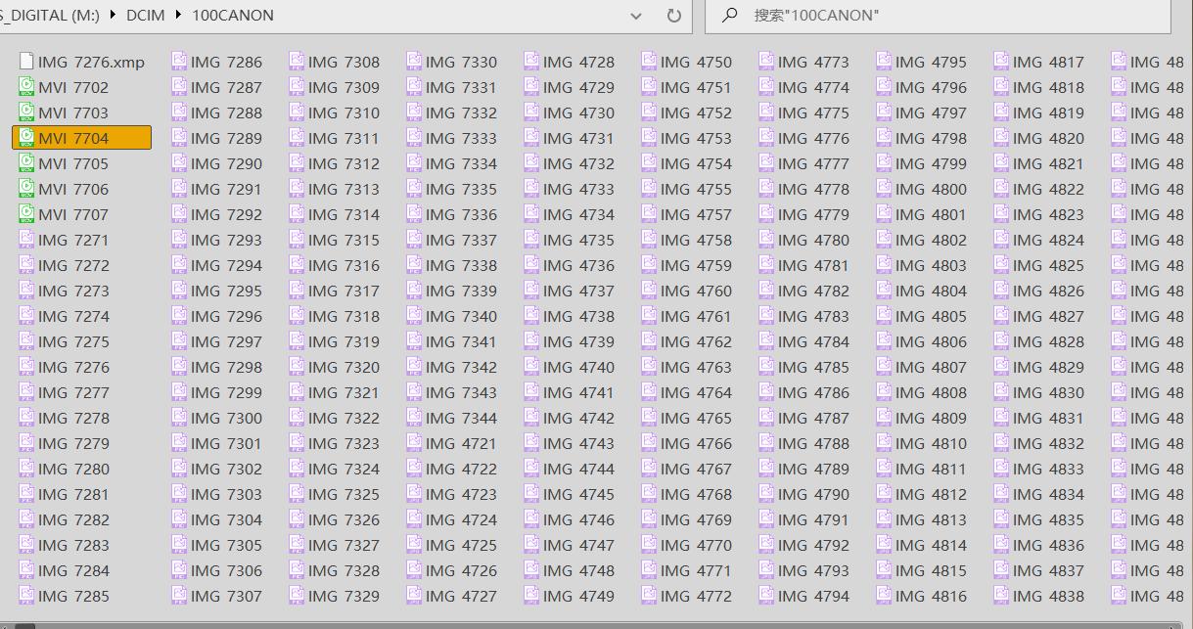This screenshot has height=629, width=1193.
Task: Select file name IMG 4830
Action: click(1049, 392)
